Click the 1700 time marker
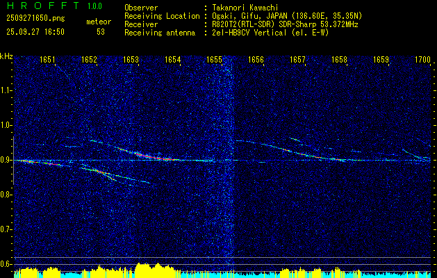 [423, 59]
